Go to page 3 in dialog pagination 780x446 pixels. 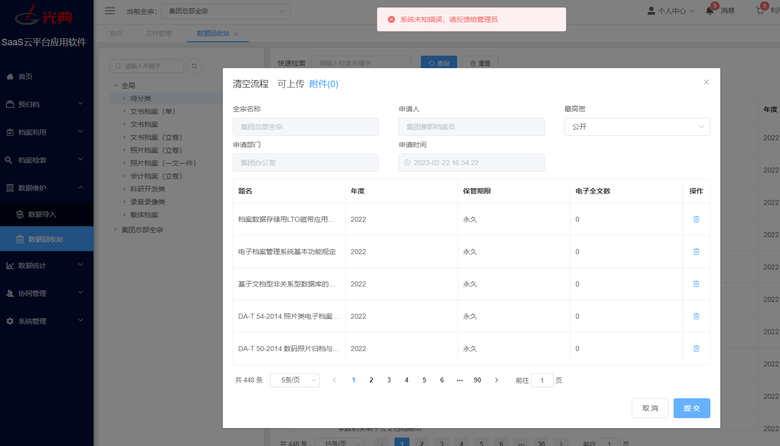click(x=389, y=380)
